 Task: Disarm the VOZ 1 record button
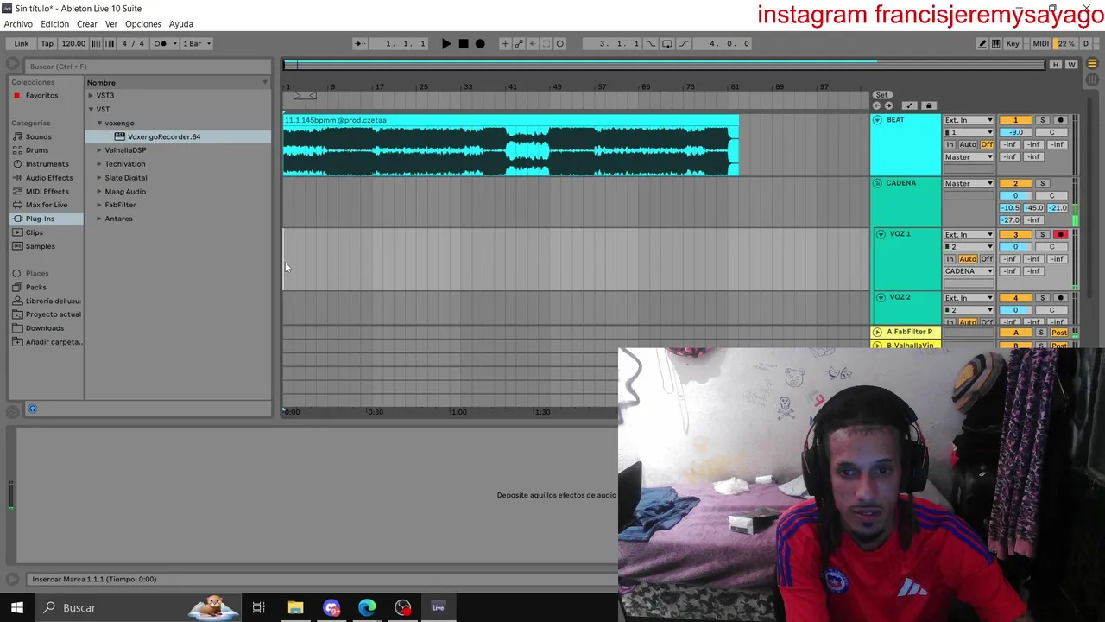pos(1061,235)
